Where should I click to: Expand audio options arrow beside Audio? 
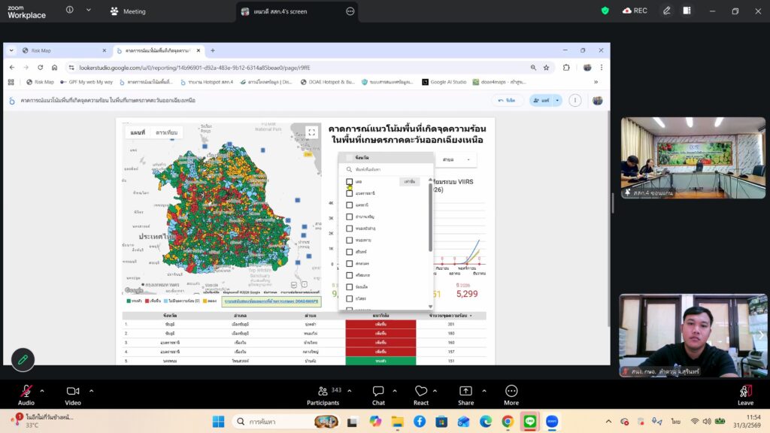coord(42,391)
